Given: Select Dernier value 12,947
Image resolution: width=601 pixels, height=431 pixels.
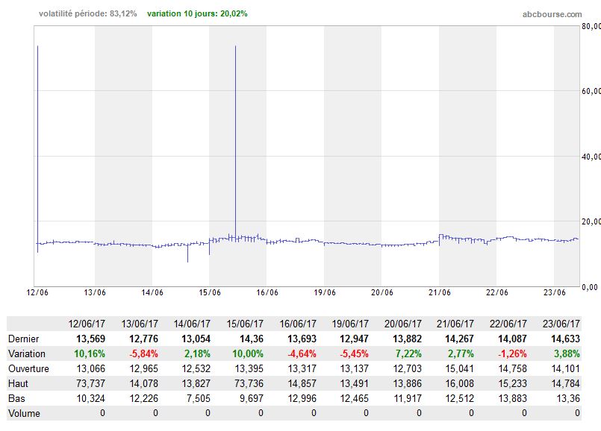Looking at the screenshot, I should [x=354, y=339].
